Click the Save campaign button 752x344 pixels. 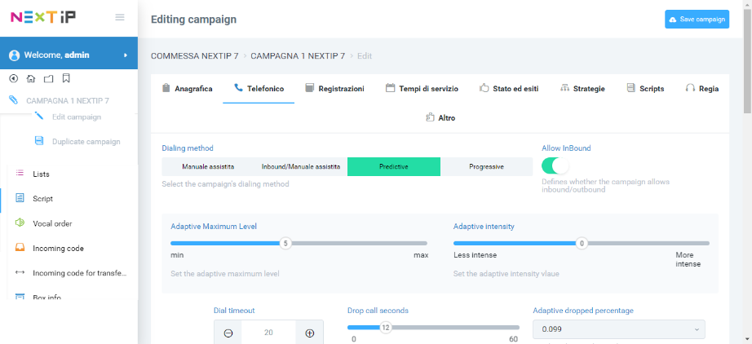click(x=697, y=20)
